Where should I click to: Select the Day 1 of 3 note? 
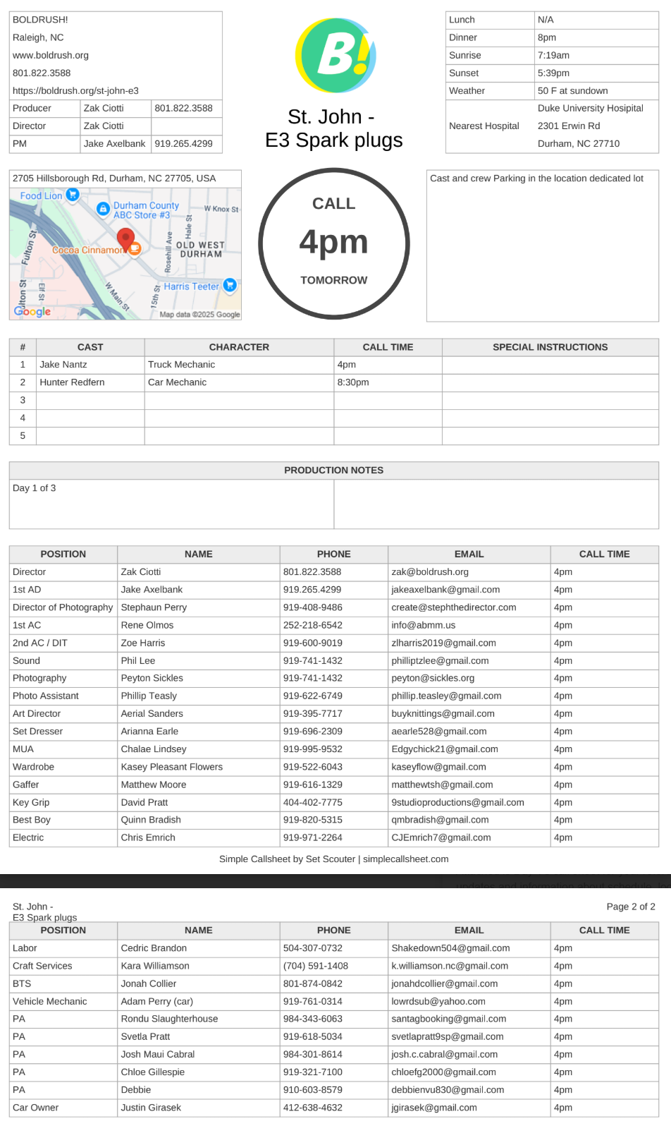coord(34,487)
